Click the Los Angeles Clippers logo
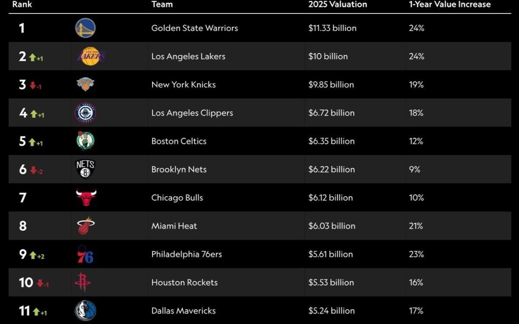 point(85,113)
